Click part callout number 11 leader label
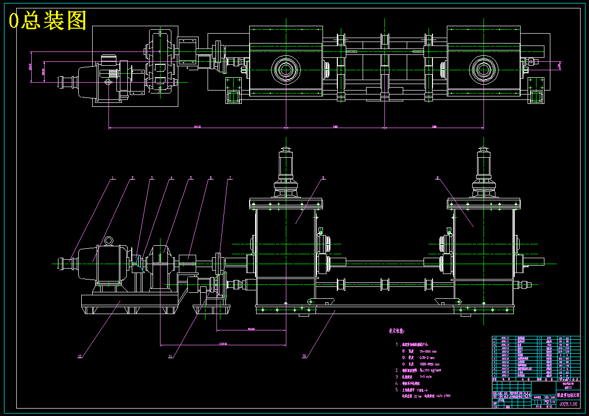 170,356
